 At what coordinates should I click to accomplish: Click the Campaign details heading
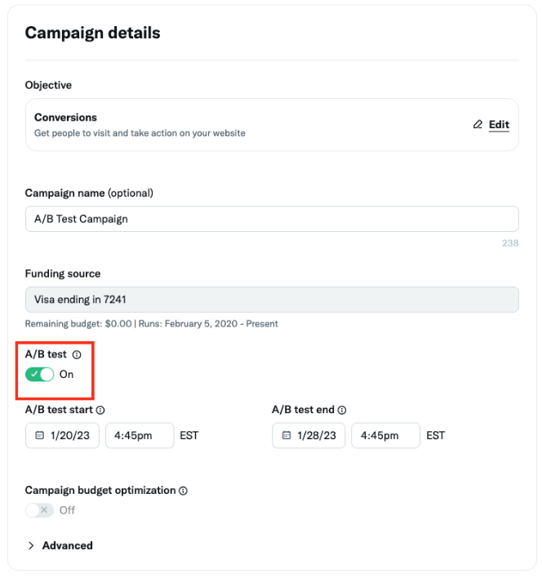[x=92, y=33]
